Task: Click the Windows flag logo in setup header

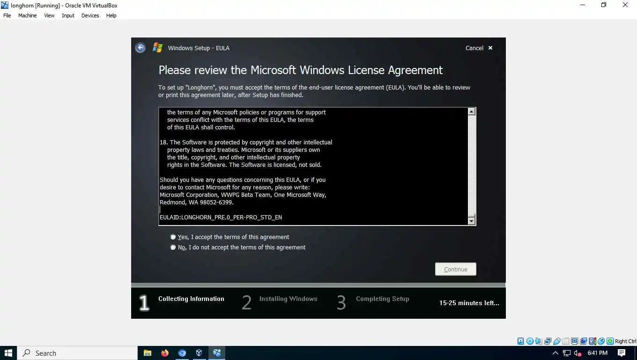Action: (x=158, y=48)
